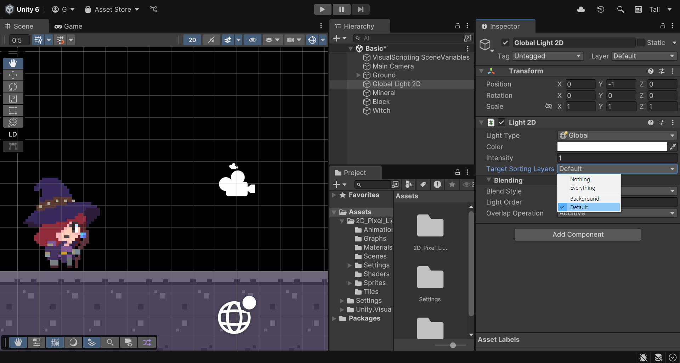Open the Undo History icon
This screenshot has height=363, width=680.
[601, 9]
